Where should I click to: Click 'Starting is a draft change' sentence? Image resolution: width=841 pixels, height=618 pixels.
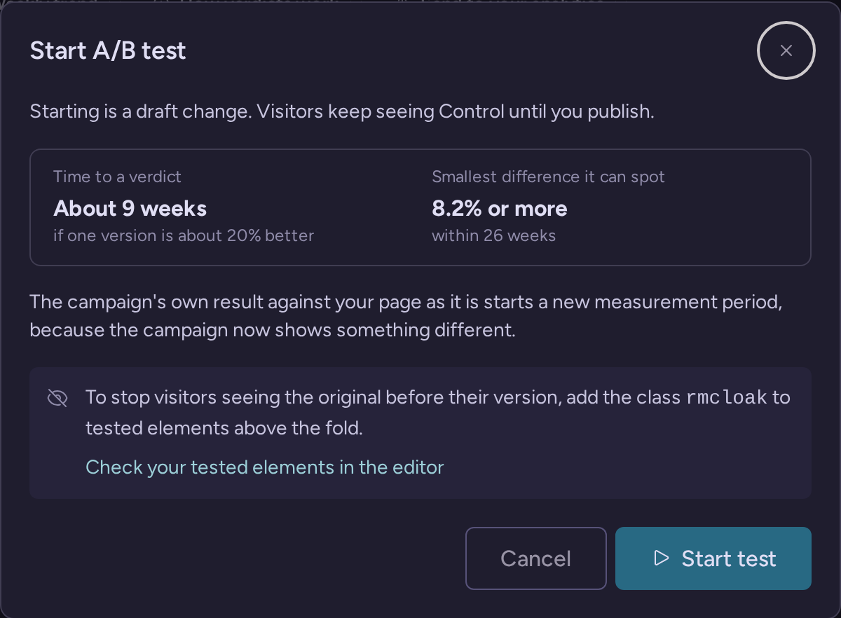coord(342,112)
